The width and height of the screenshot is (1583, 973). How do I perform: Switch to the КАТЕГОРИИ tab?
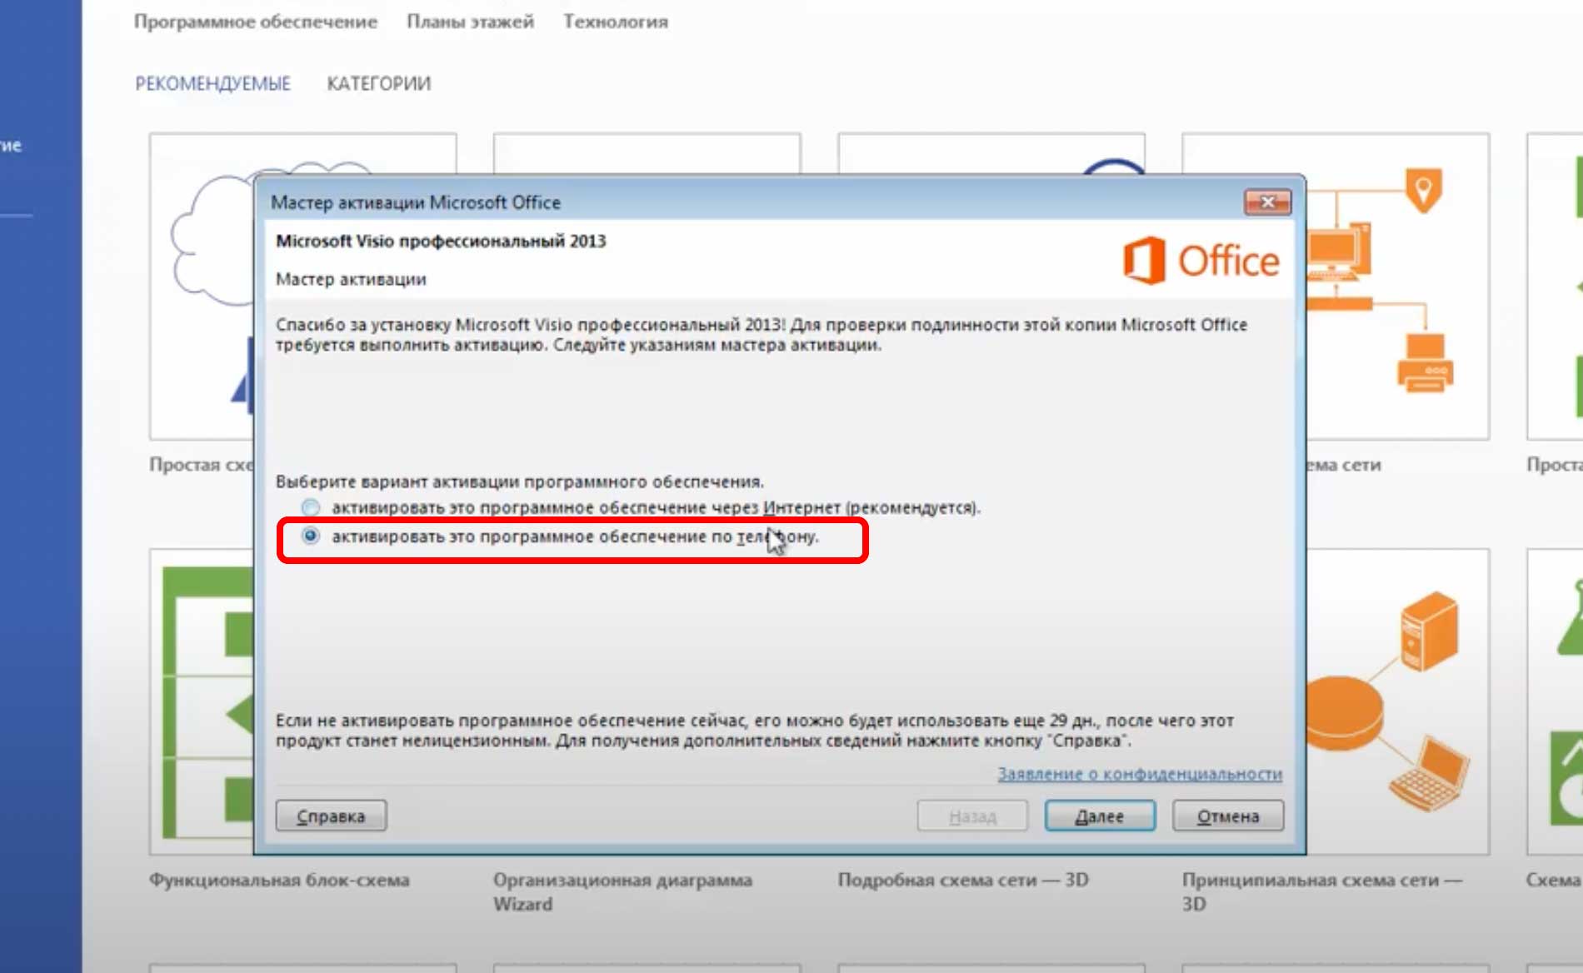(378, 83)
